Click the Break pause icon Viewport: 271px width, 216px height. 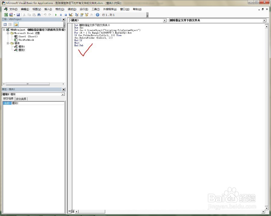tap(61, 15)
